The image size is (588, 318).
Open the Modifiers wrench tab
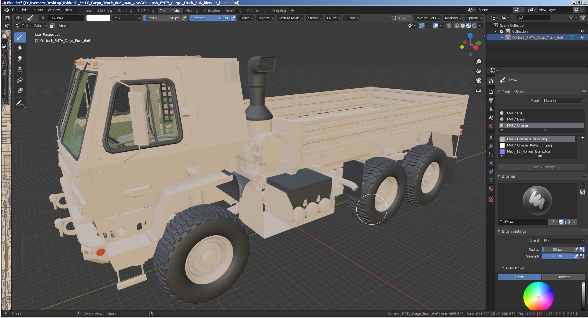pyautogui.click(x=491, y=146)
